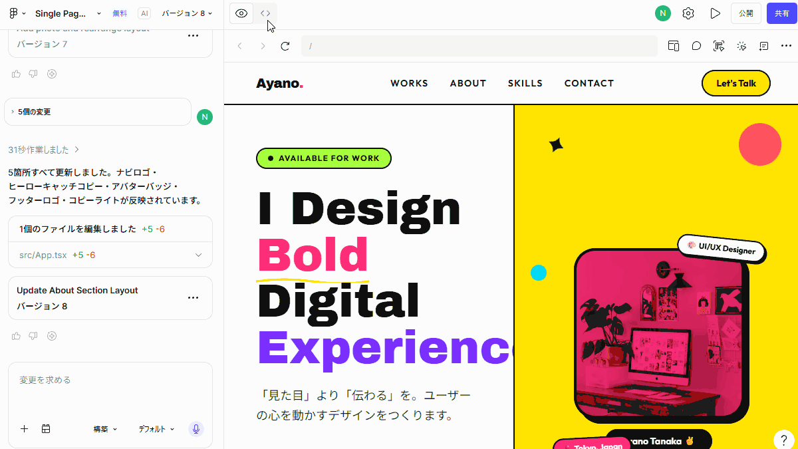Viewport: 798px width, 449px height.
Task: Open the バージョン 8 version dropdown
Action: pos(188,13)
